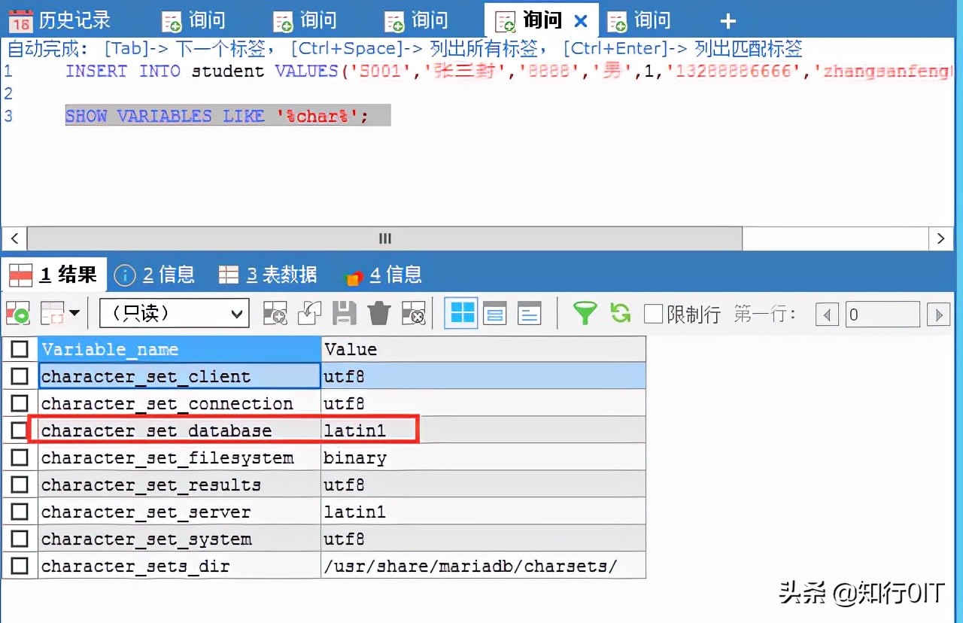Viewport: 963px width, 623px height.
Task: Switch to form view layout icon
Action: point(494,313)
